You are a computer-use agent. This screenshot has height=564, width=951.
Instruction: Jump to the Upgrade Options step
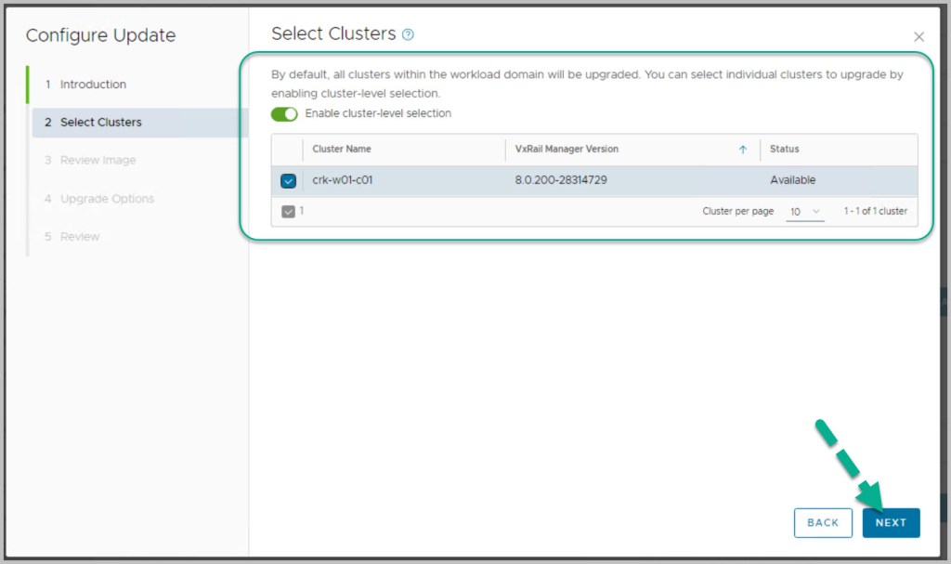[107, 199]
